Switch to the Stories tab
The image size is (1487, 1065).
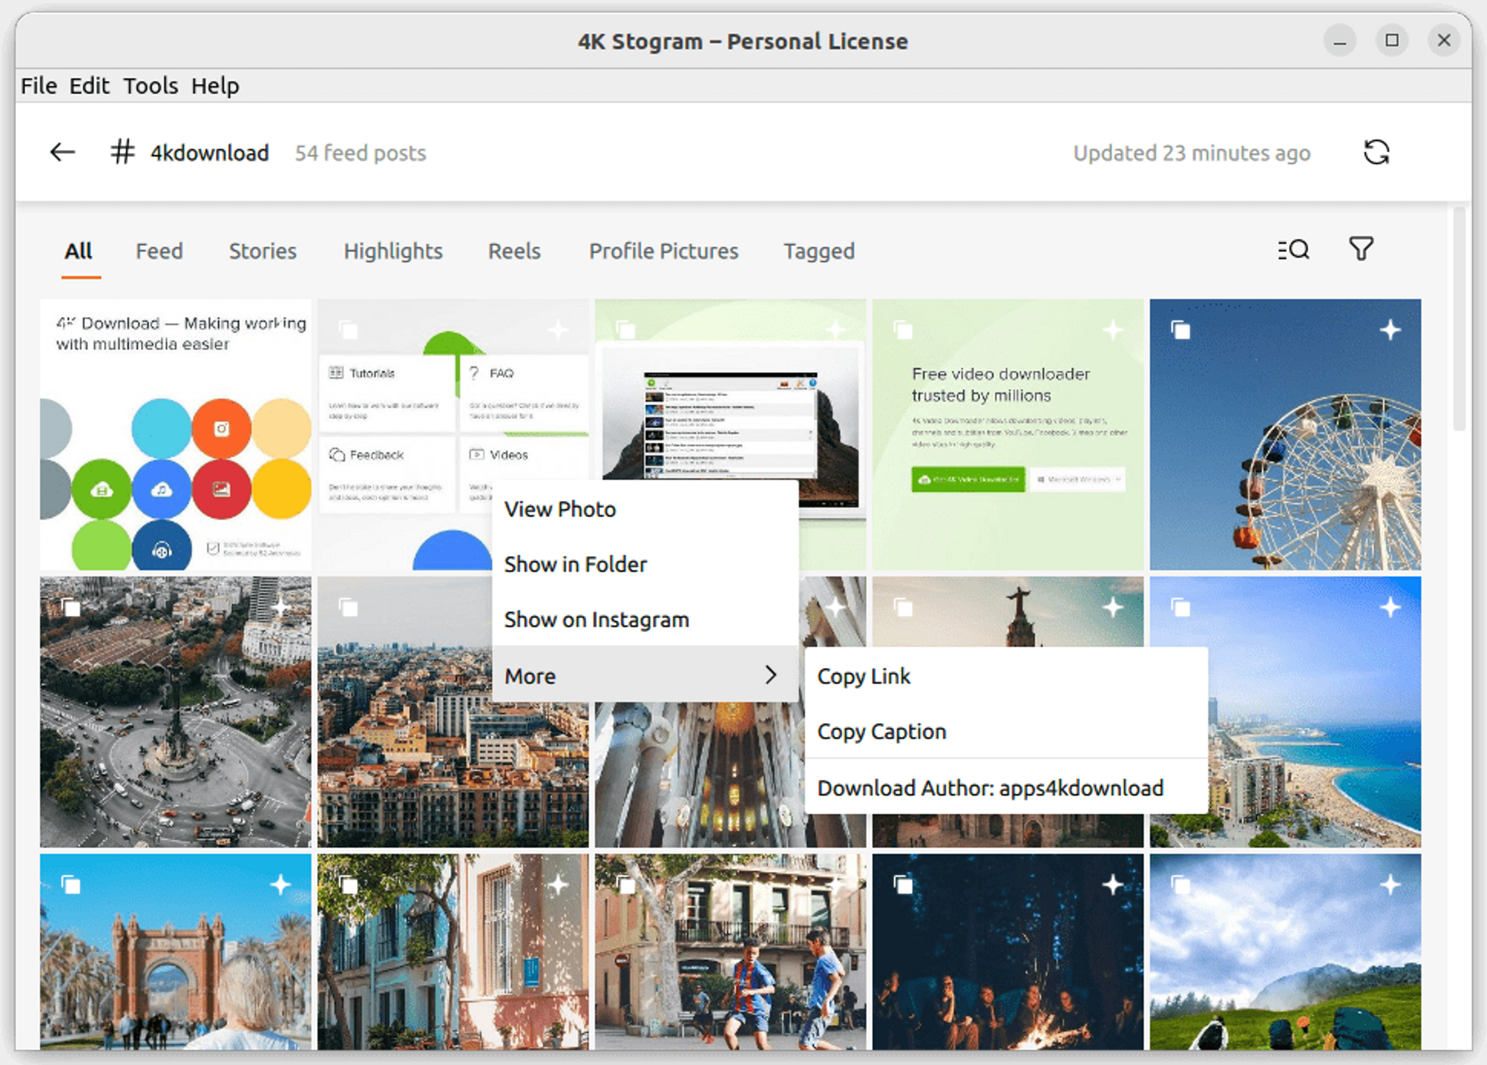pos(262,251)
